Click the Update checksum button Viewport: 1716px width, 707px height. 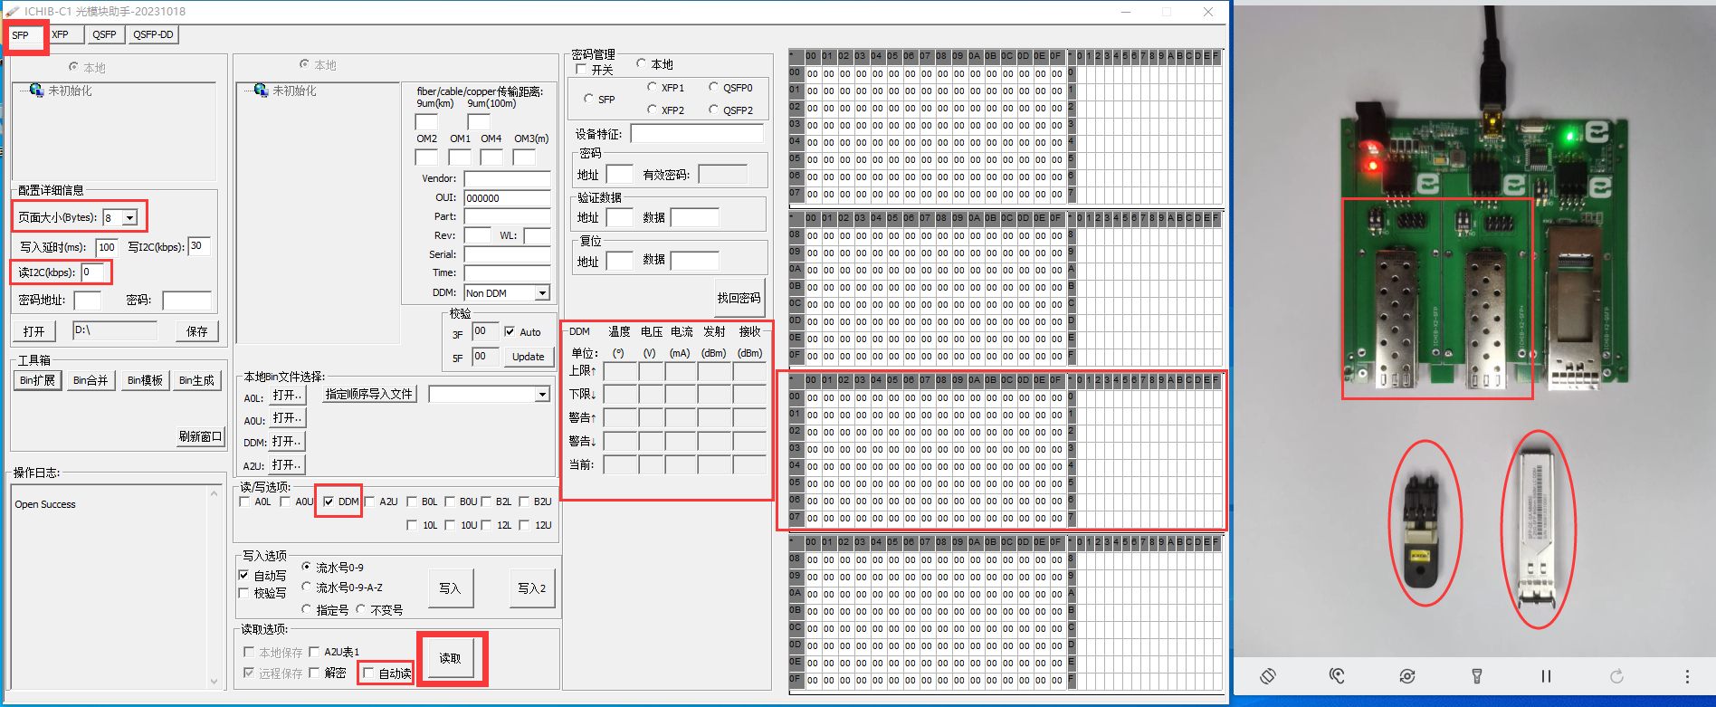[528, 357]
